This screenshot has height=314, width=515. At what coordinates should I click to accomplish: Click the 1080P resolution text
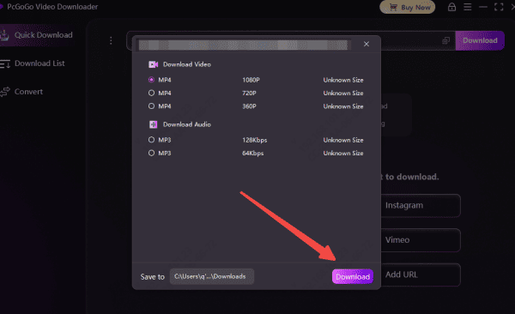point(251,80)
